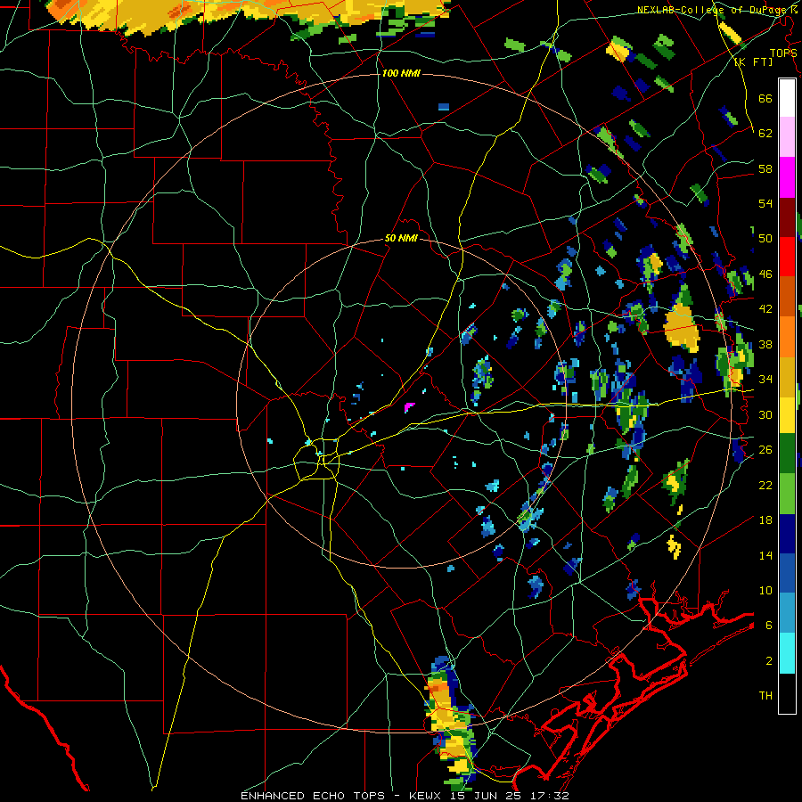Click the 62 value on the legend

(x=765, y=134)
